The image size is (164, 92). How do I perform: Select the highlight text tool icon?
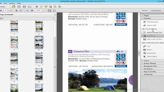point(46,7)
